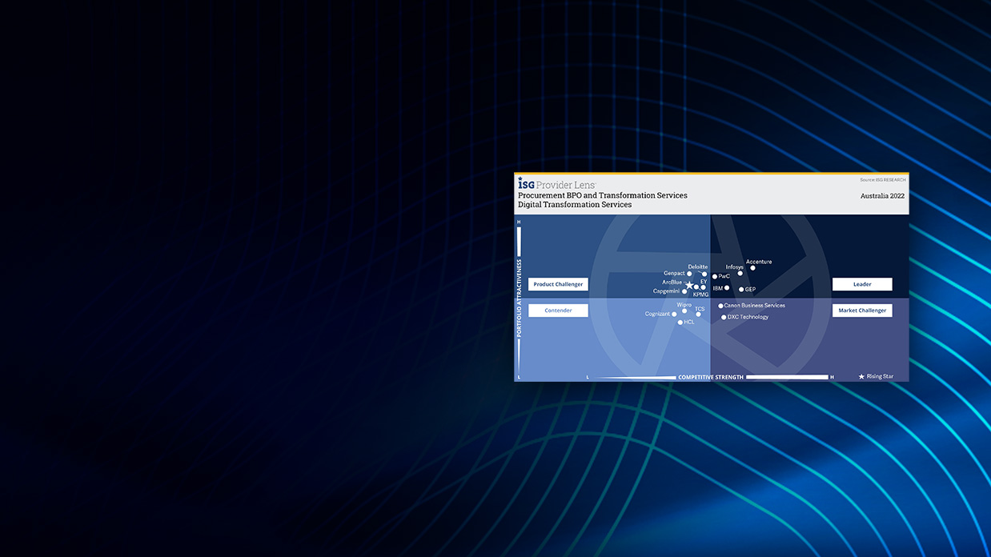
Task: Select the Leader quadrant label
Action: coord(862,284)
